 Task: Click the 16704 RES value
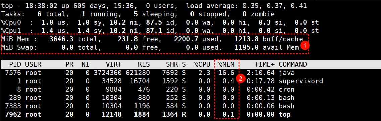[140, 81]
